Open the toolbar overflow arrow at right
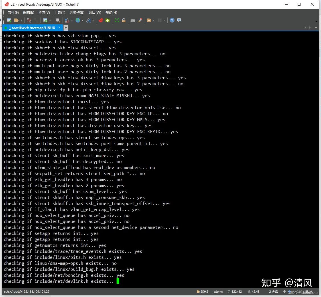The width and height of the screenshot is (321, 297). 316,21
